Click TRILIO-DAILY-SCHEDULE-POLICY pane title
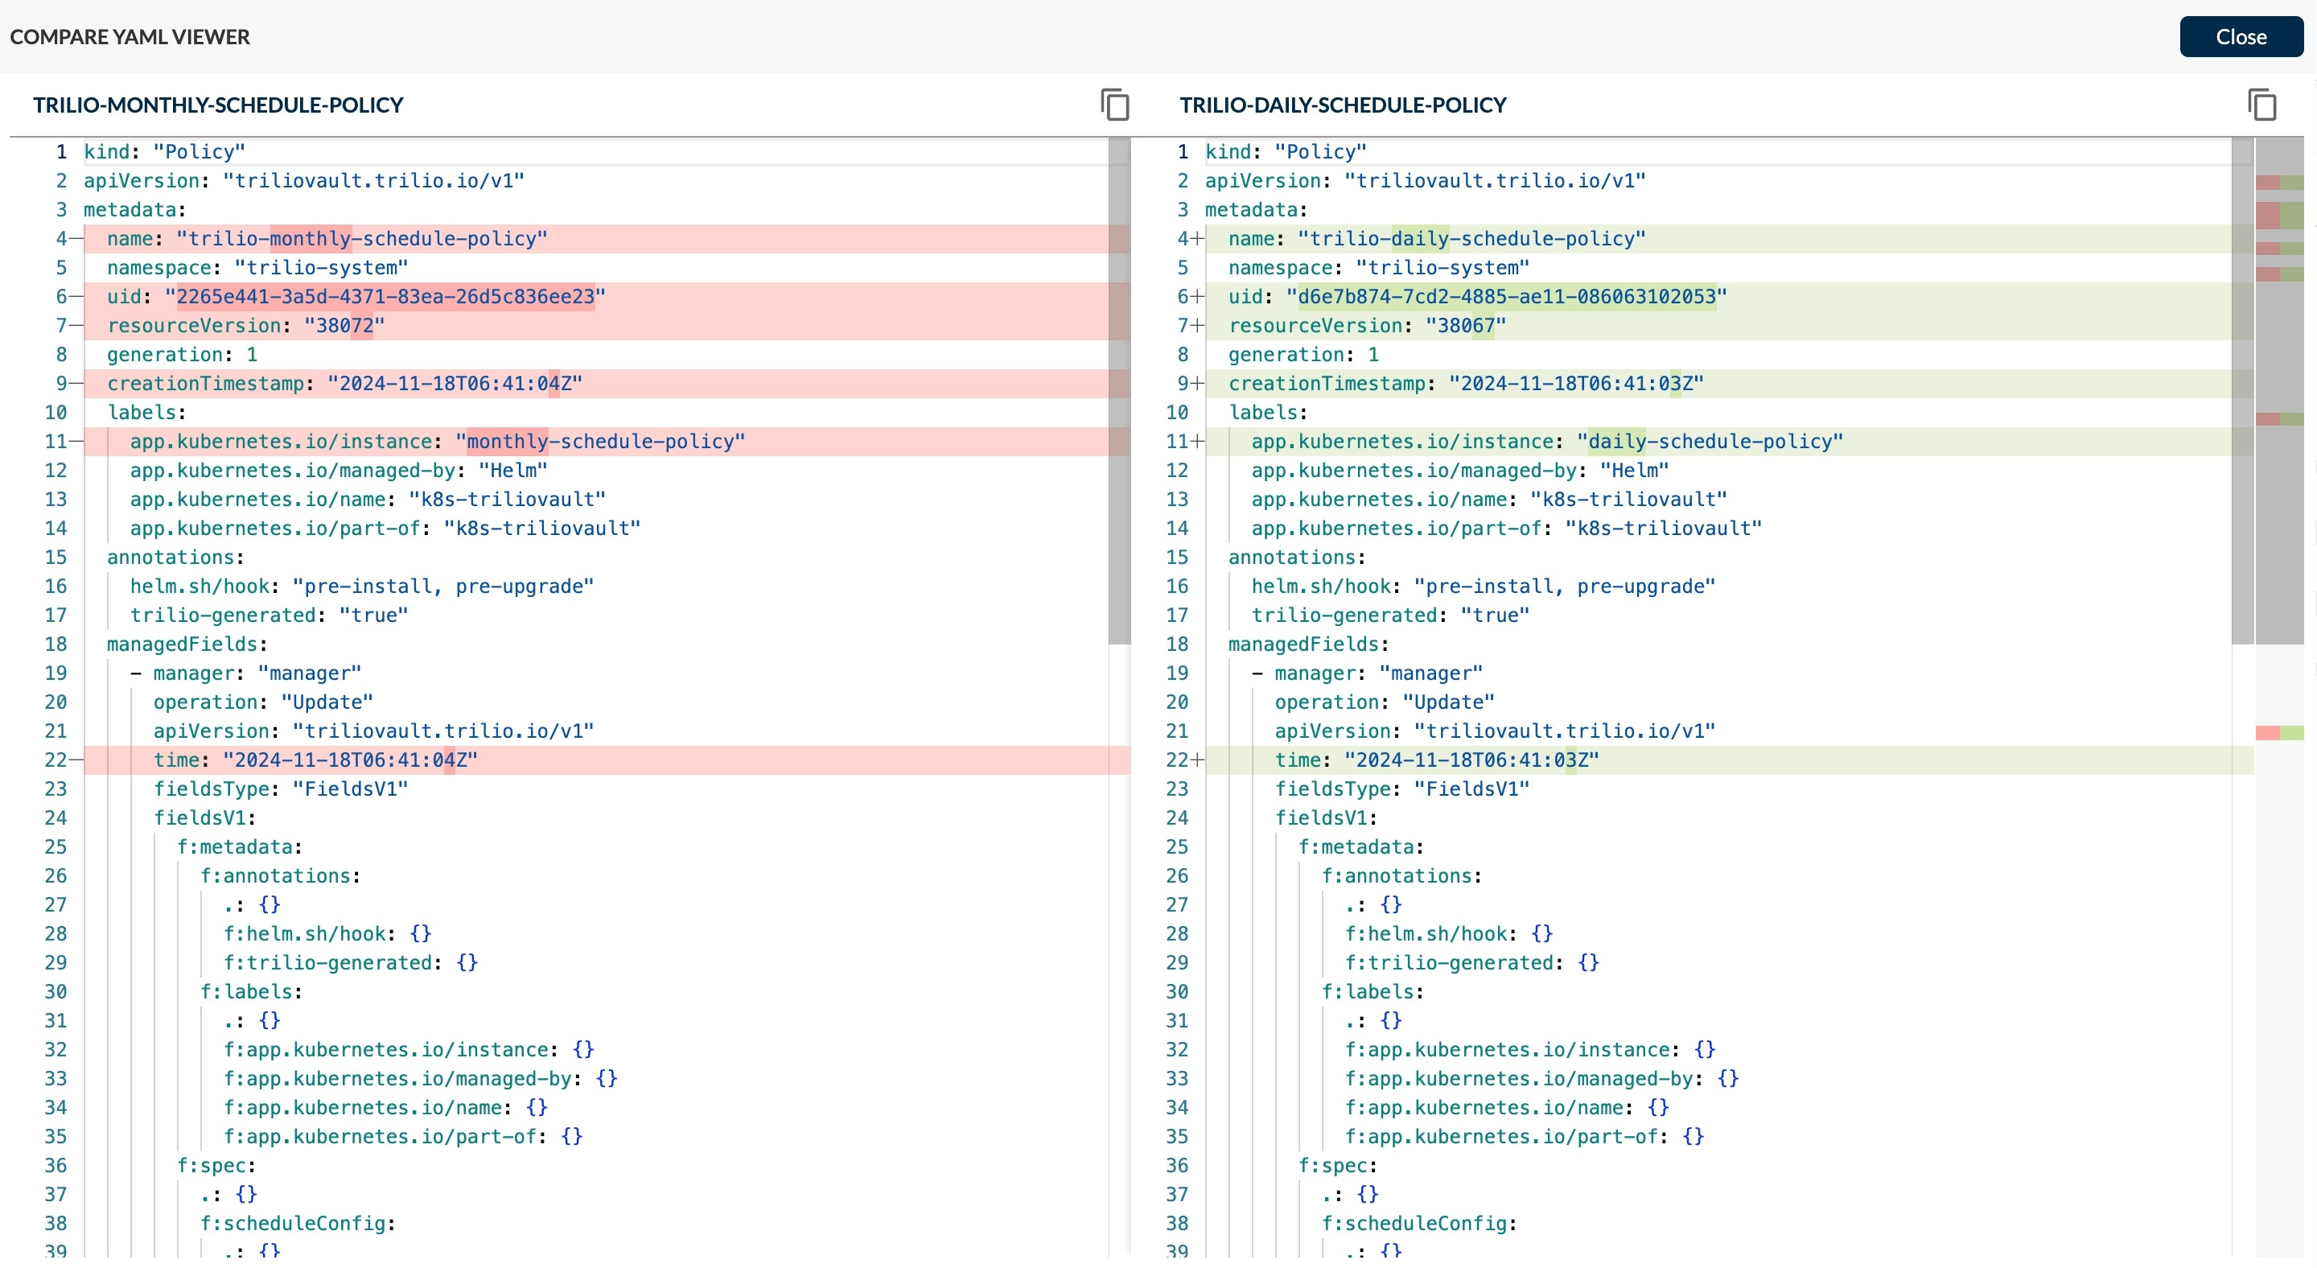Viewport: 2317px width, 1268px height. (1342, 105)
